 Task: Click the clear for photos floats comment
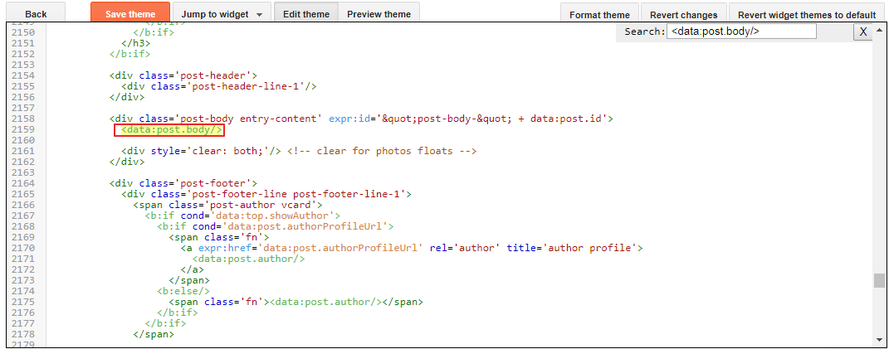click(x=382, y=151)
